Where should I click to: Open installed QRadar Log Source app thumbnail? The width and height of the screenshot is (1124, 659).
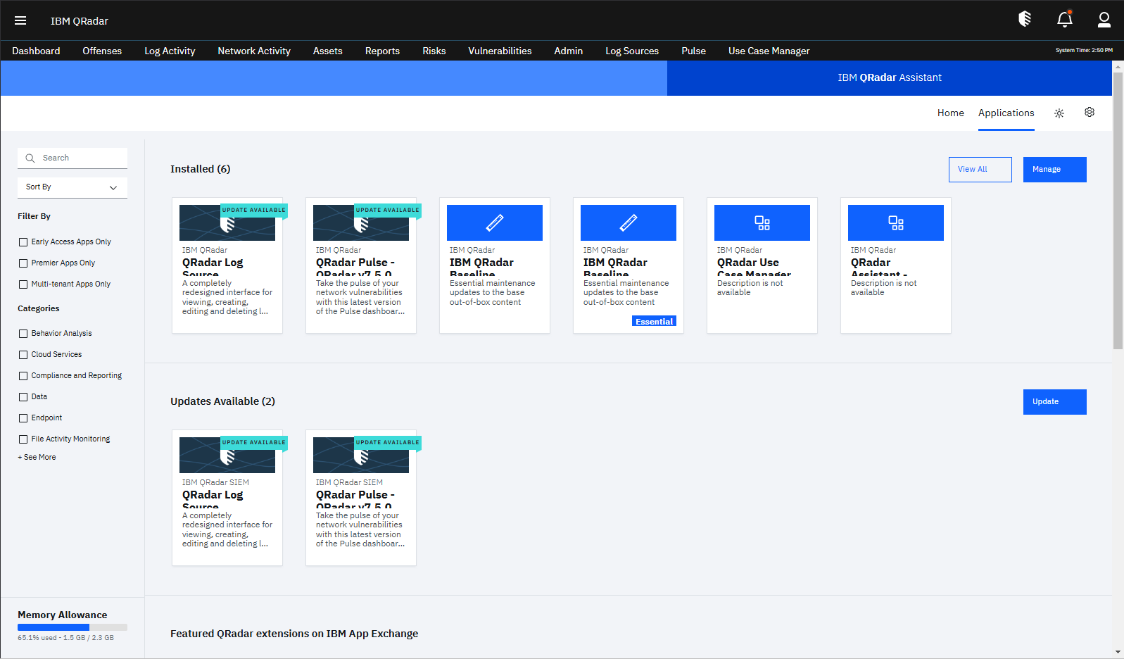click(227, 222)
